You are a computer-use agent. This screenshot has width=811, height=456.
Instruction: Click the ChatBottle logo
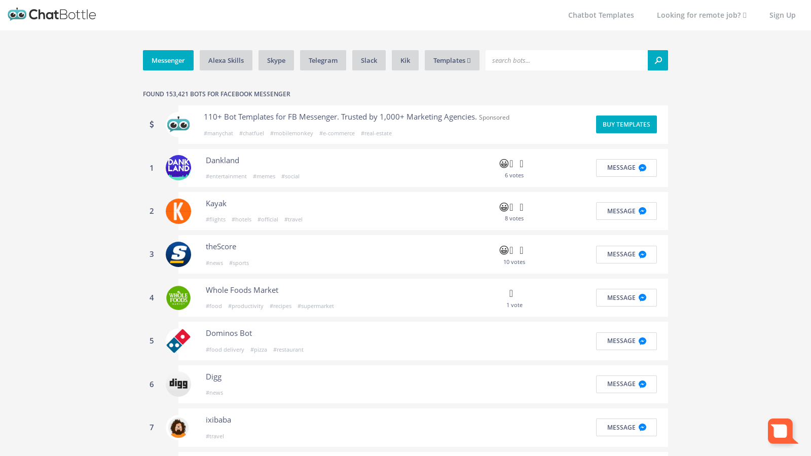(x=52, y=14)
